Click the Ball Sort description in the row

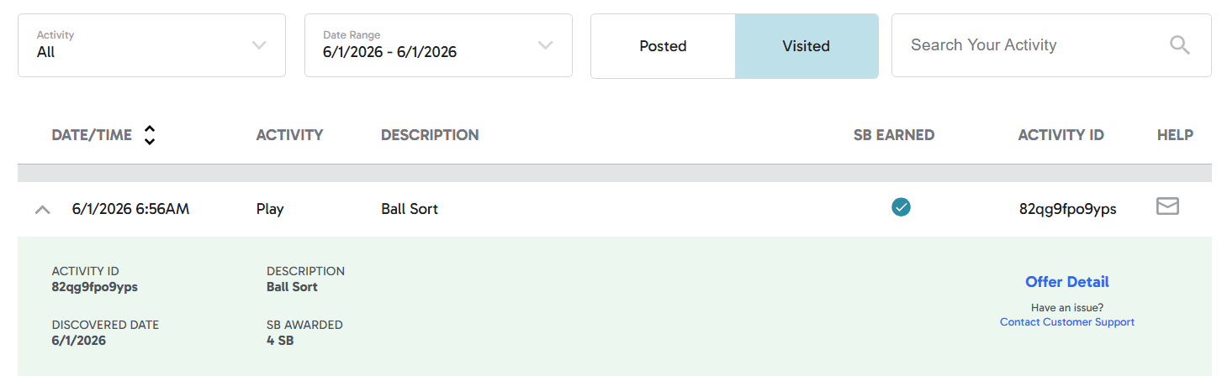click(x=410, y=209)
